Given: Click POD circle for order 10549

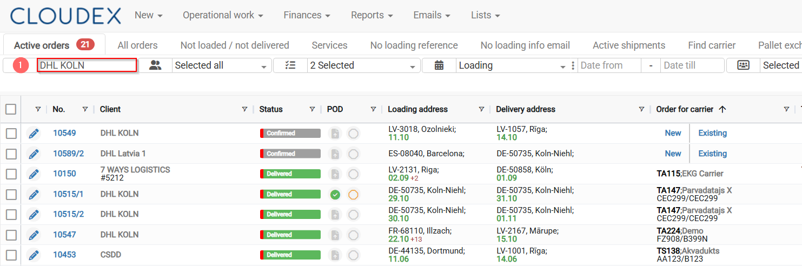Looking at the screenshot, I should [x=353, y=134].
